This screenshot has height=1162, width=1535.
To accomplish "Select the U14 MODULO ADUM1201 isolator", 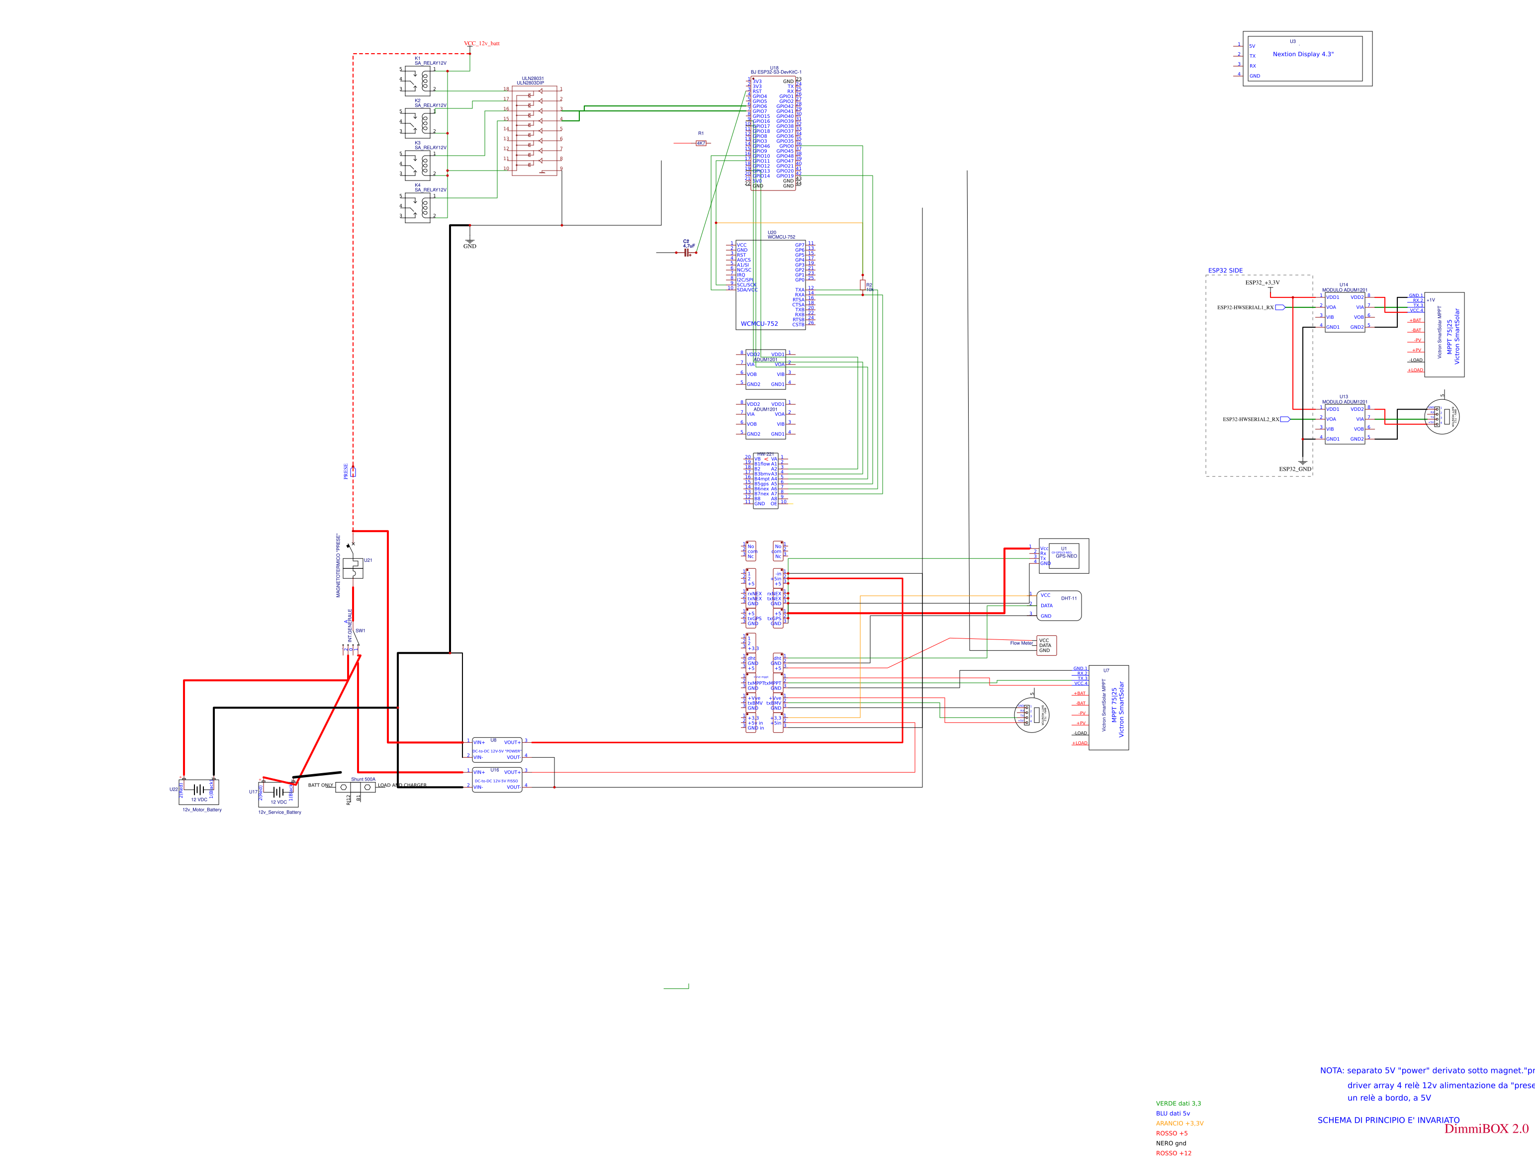I will [x=1345, y=312].
